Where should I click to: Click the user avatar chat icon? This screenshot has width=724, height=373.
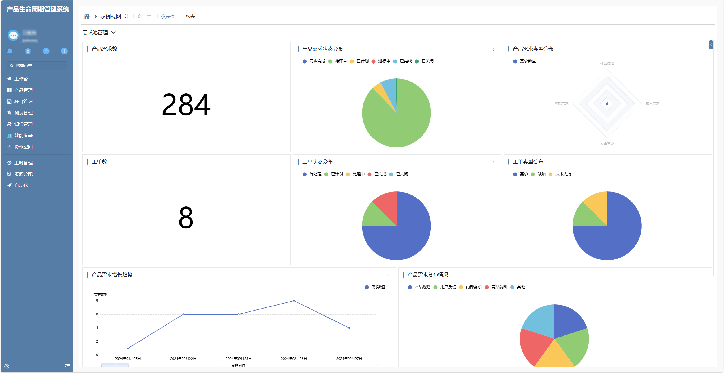coord(13,36)
